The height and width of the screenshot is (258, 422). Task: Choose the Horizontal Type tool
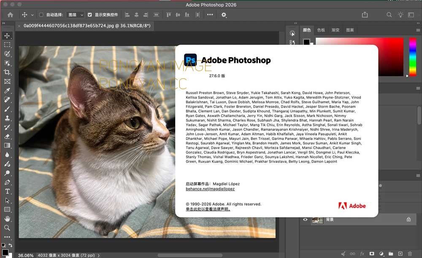pyautogui.click(x=7, y=192)
